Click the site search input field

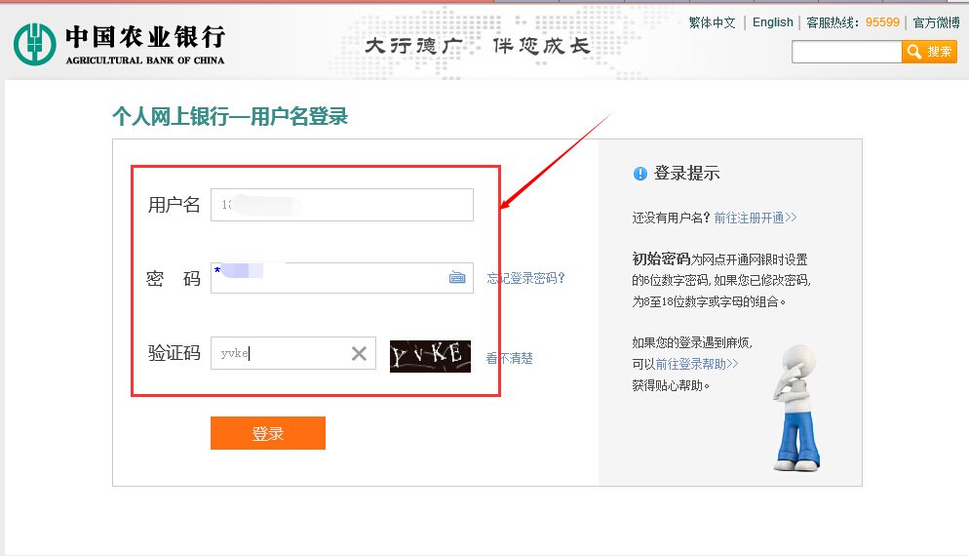tap(846, 52)
